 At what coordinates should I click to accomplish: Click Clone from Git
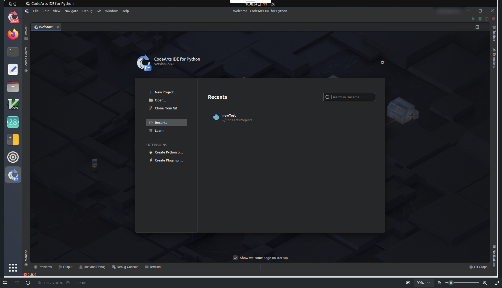coord(166,108)
